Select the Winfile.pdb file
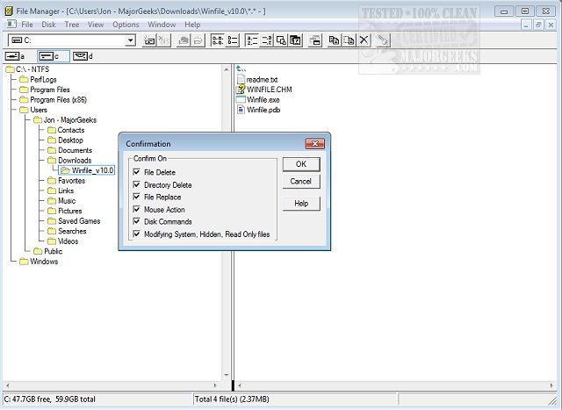562x410 pixels. [x=258, y=110]
